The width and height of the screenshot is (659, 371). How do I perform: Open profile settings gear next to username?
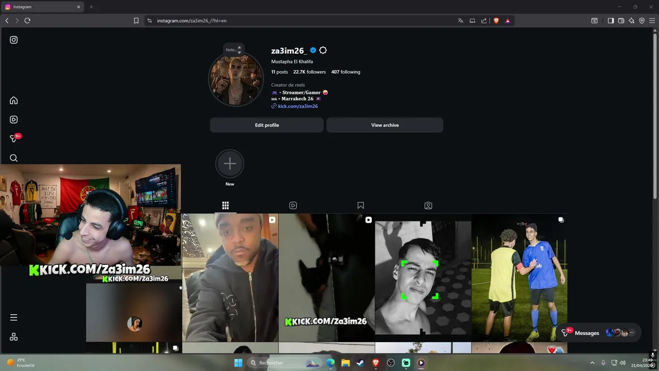(x=323, y=50)
